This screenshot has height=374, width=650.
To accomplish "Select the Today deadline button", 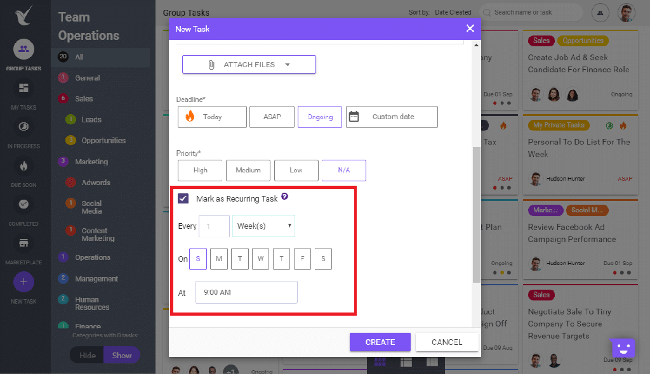I will tap(212, 117).
